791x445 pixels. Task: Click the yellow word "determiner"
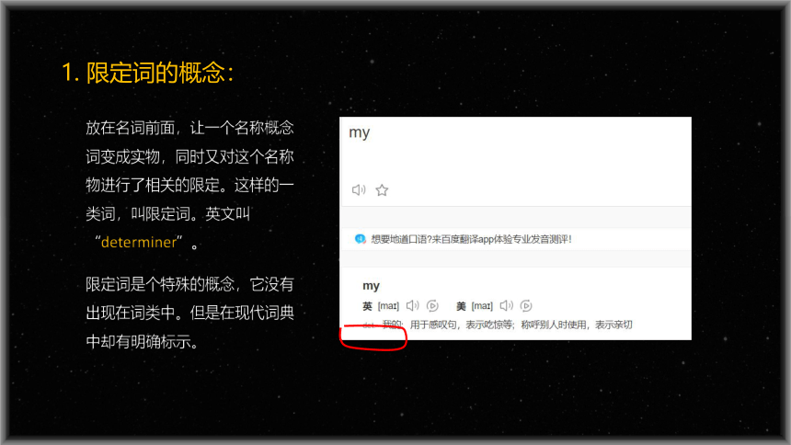point(139,243)
